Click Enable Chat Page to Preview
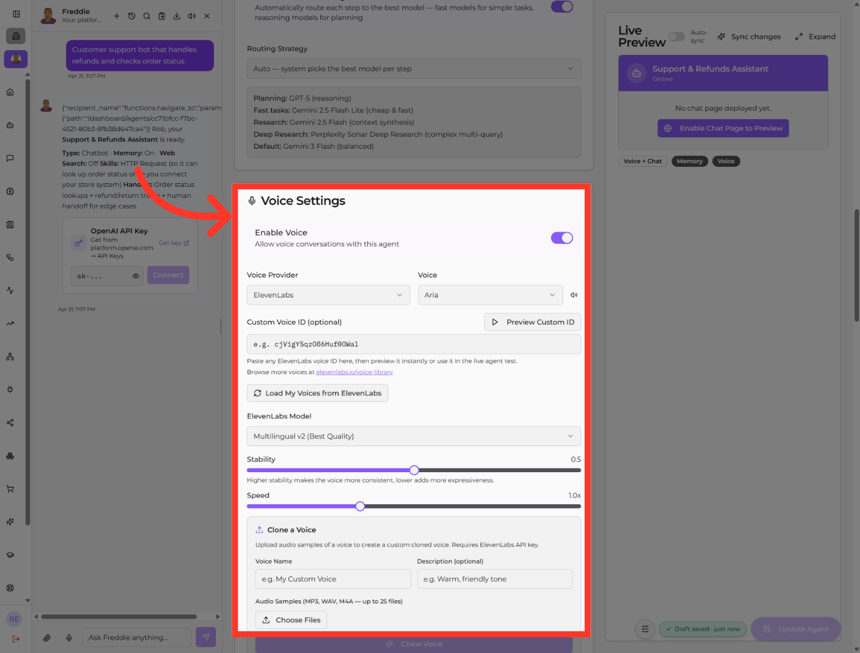Image resolution: width=860 pixels, height=653 pixels. click(723, 128)
